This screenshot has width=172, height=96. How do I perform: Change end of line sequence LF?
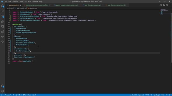pos(151,95)
